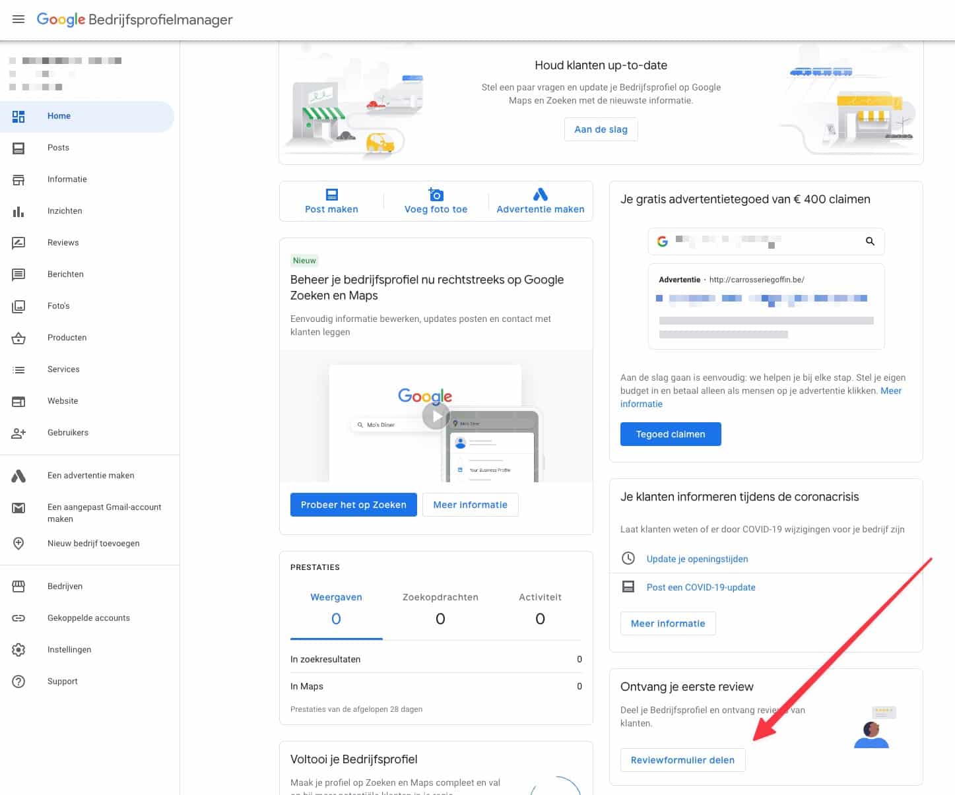Open Posts in the sidebar

pos(87,148)
